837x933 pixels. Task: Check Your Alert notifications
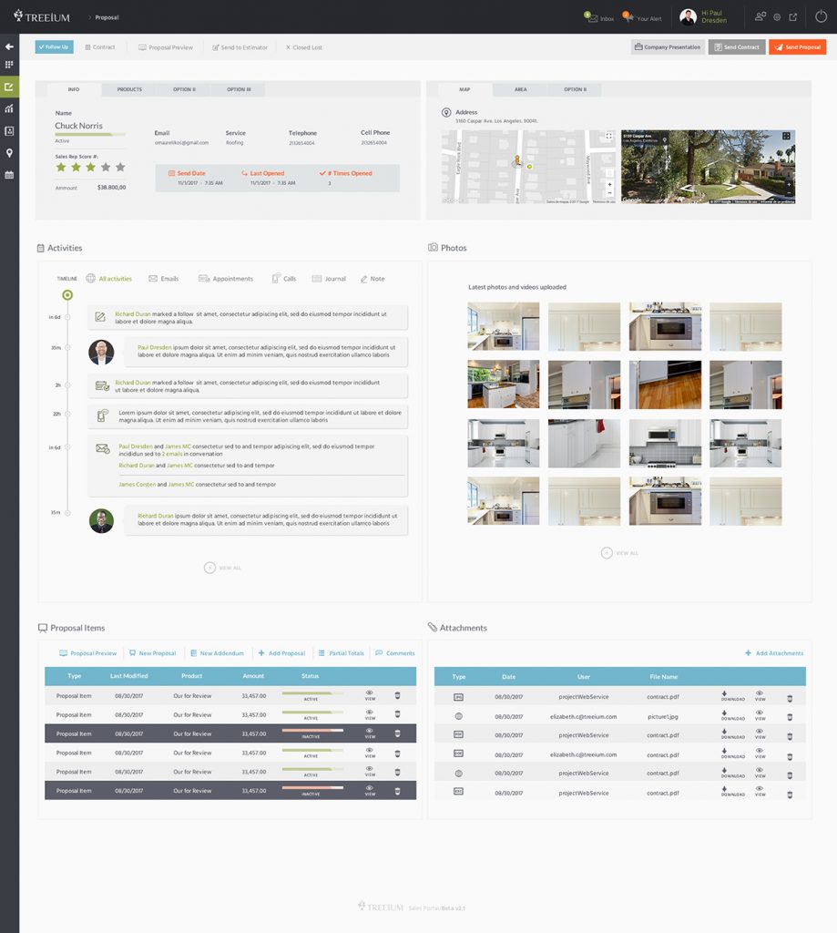(642, 18)
